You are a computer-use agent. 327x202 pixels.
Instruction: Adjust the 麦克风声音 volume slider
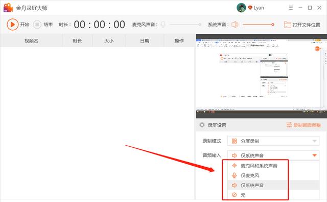[x=185, y=25]
